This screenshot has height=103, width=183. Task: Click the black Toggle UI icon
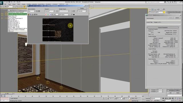(74, 15)
